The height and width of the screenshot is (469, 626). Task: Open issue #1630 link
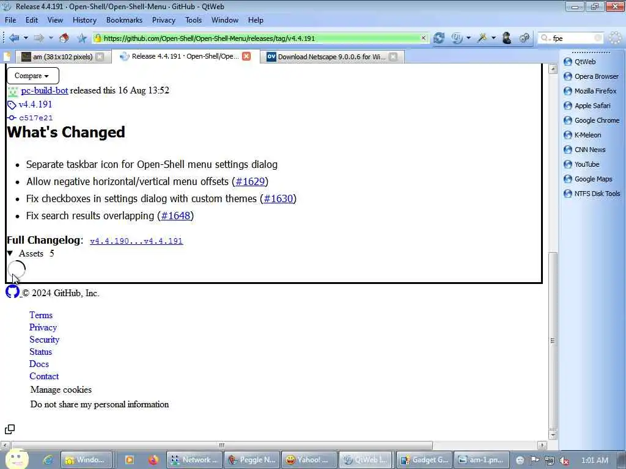pos(278,198)
